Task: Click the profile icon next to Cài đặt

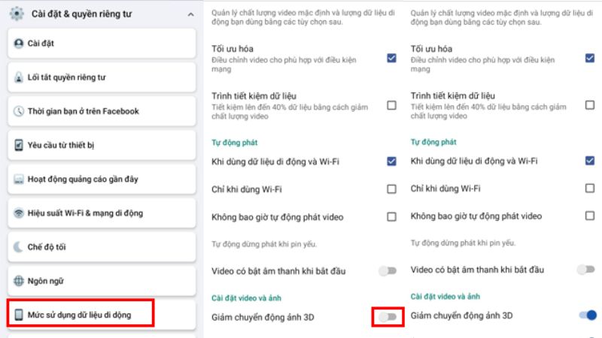Action: click(20, 44)
